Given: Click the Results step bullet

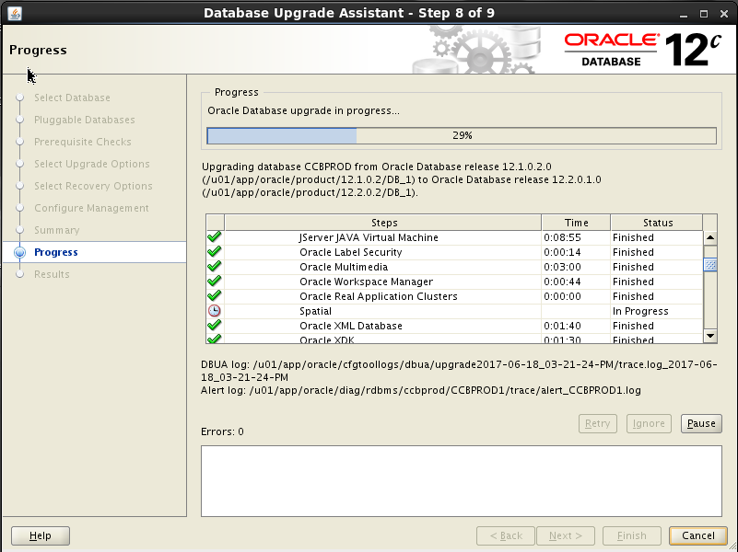Looking at the screenshot, I should (x=19, y=274).
